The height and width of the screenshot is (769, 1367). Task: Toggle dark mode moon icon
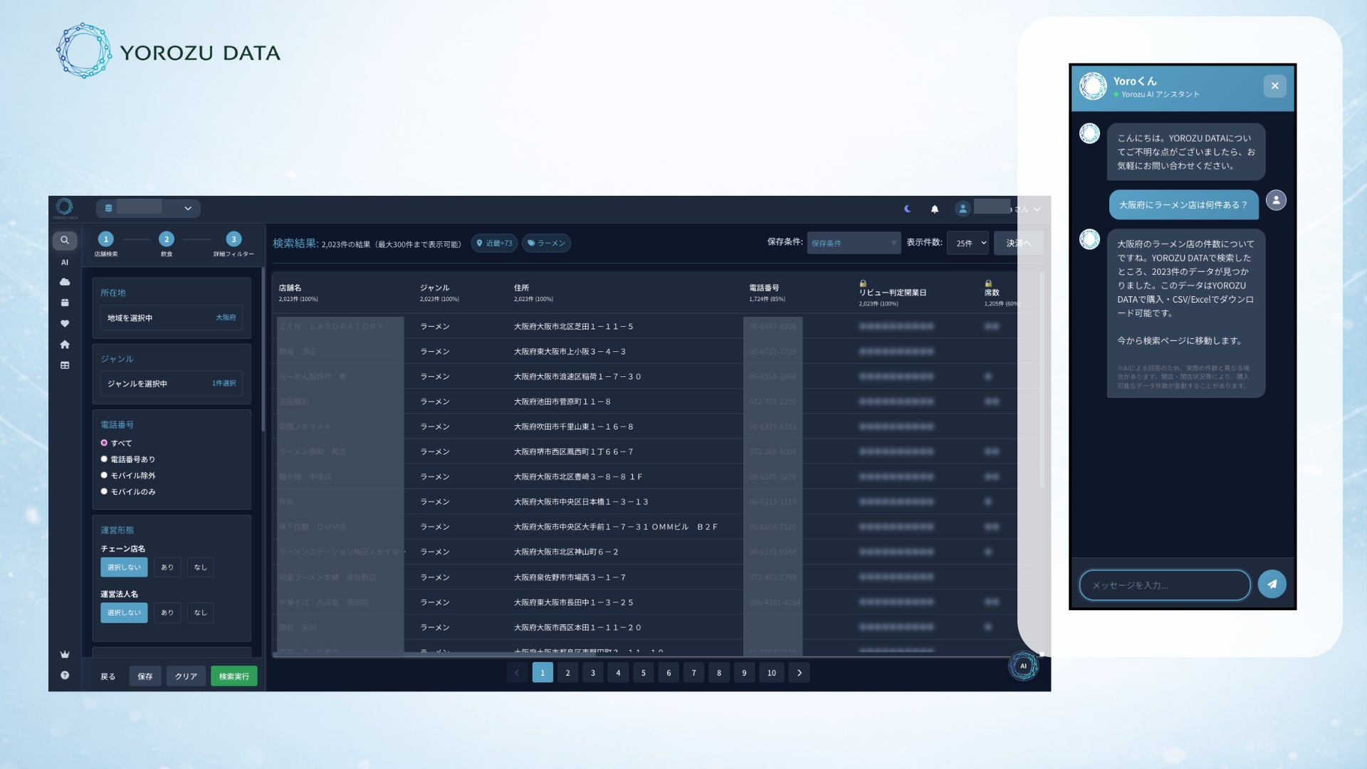907,209
